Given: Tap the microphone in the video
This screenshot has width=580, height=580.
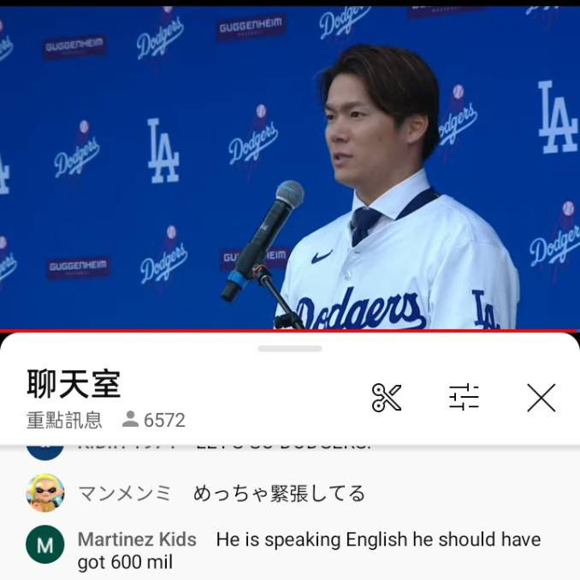Looking at the screenshot, I should point(263,240).
